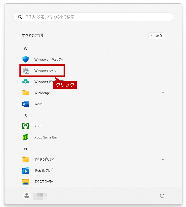Open エクスプローラー icon
186x207 pixels.
[26, 181]
